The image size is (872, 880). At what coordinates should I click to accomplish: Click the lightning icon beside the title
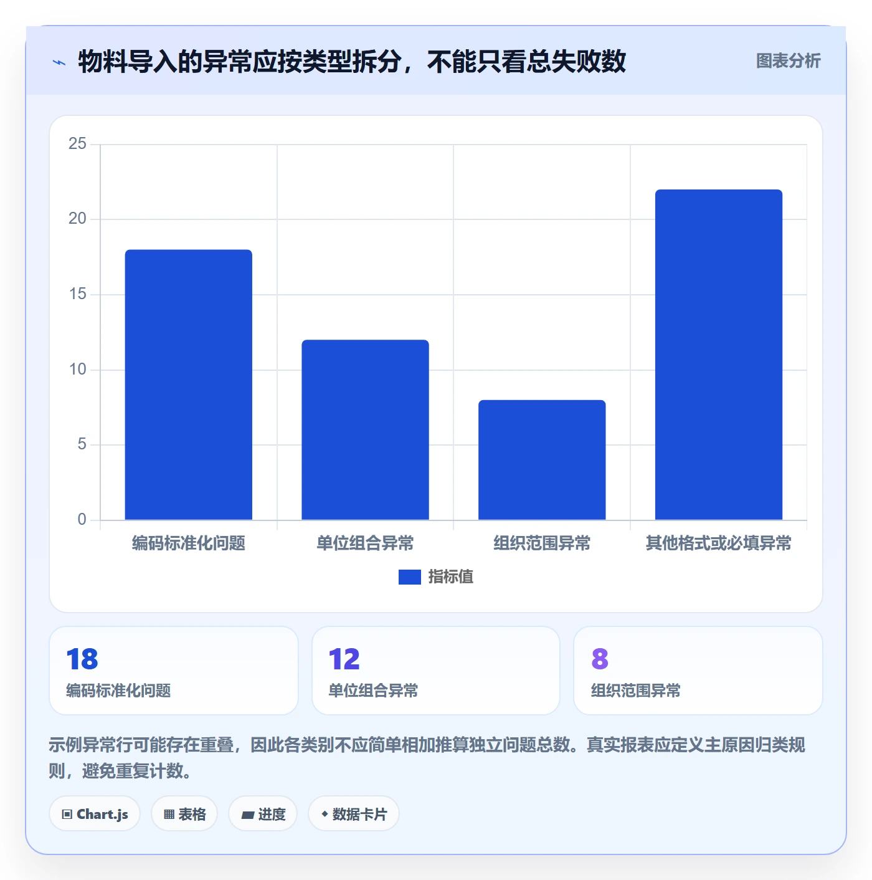(59, 62)
